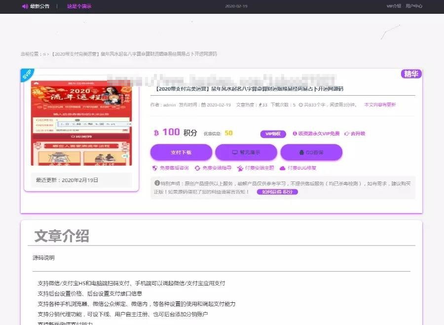Open the 本文内容有更新 link
The width and height of the screenshot is (444, 325).
379,105
